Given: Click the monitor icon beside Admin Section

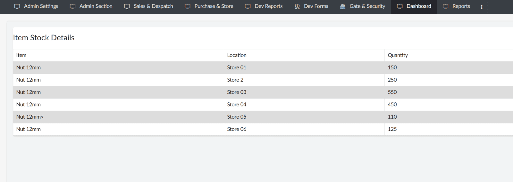Looking at the screenshot, I should tap(72, 6).
